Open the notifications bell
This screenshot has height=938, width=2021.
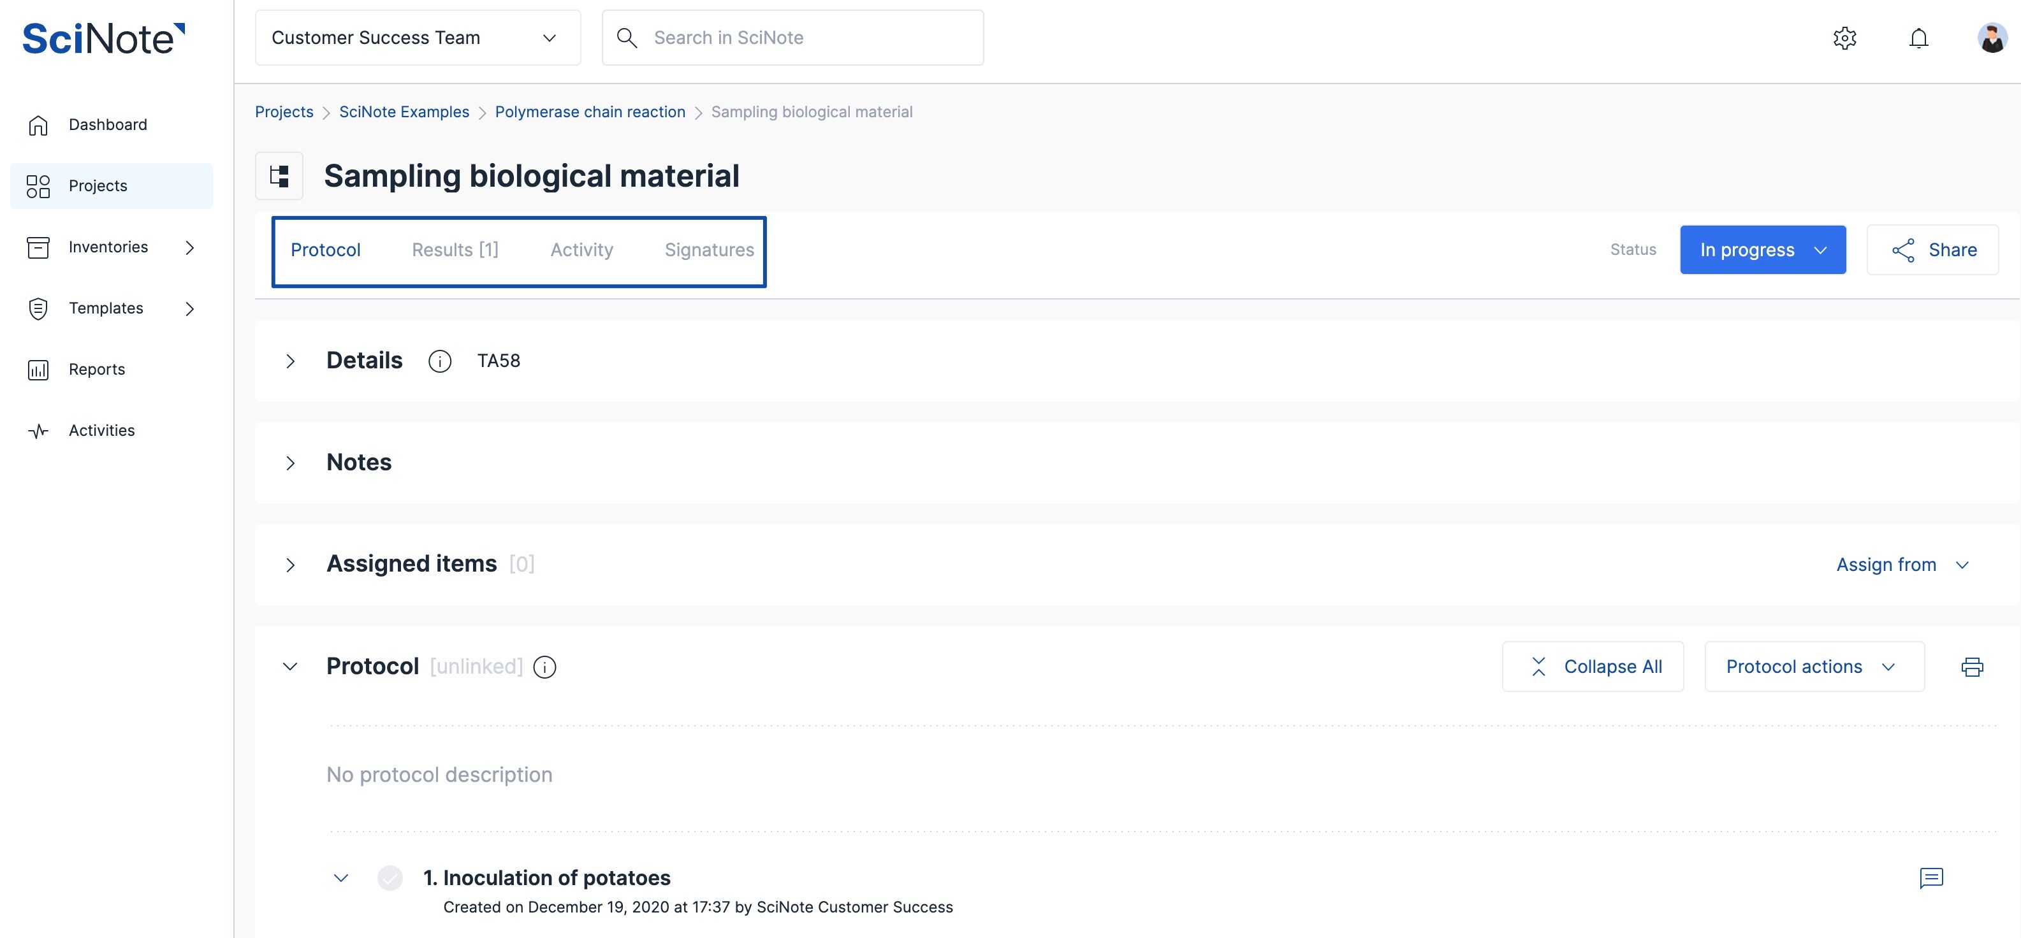tap(1918, 37)
